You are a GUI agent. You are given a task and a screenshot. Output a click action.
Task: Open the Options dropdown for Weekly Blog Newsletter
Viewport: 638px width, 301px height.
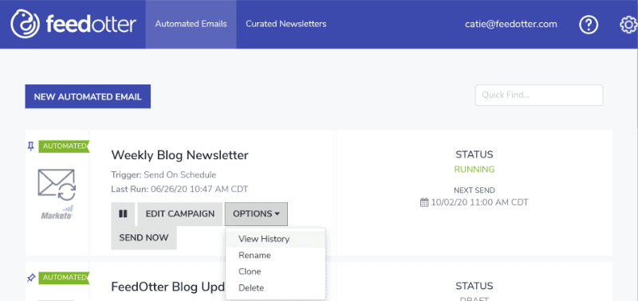pos(256,213)
